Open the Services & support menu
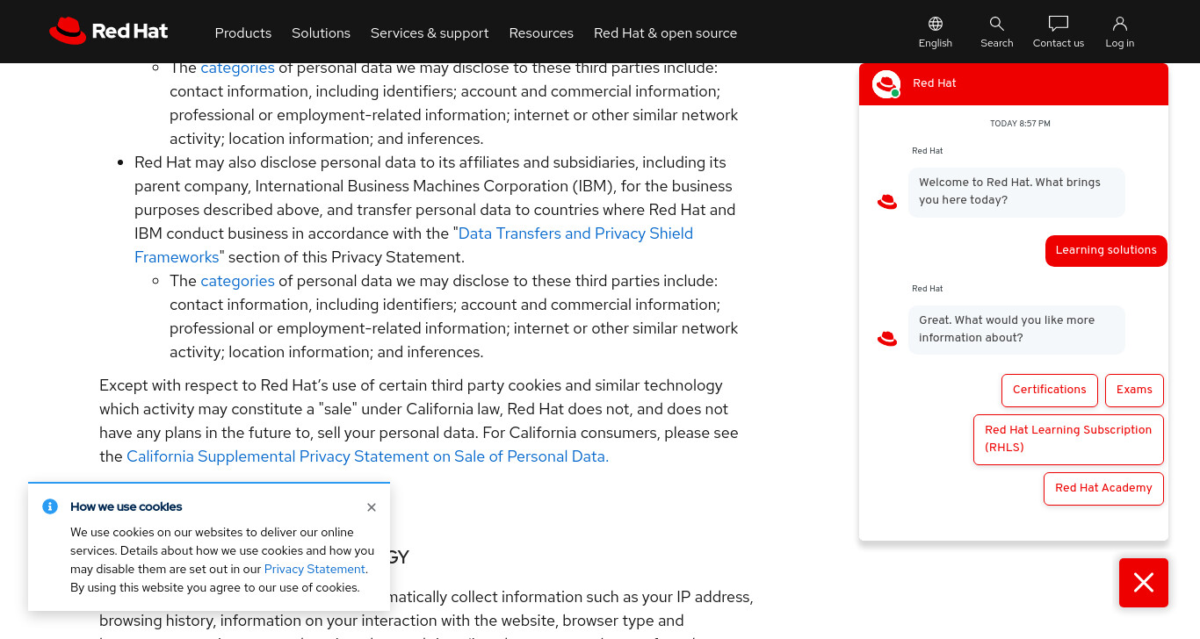 [x=430, y=32]
